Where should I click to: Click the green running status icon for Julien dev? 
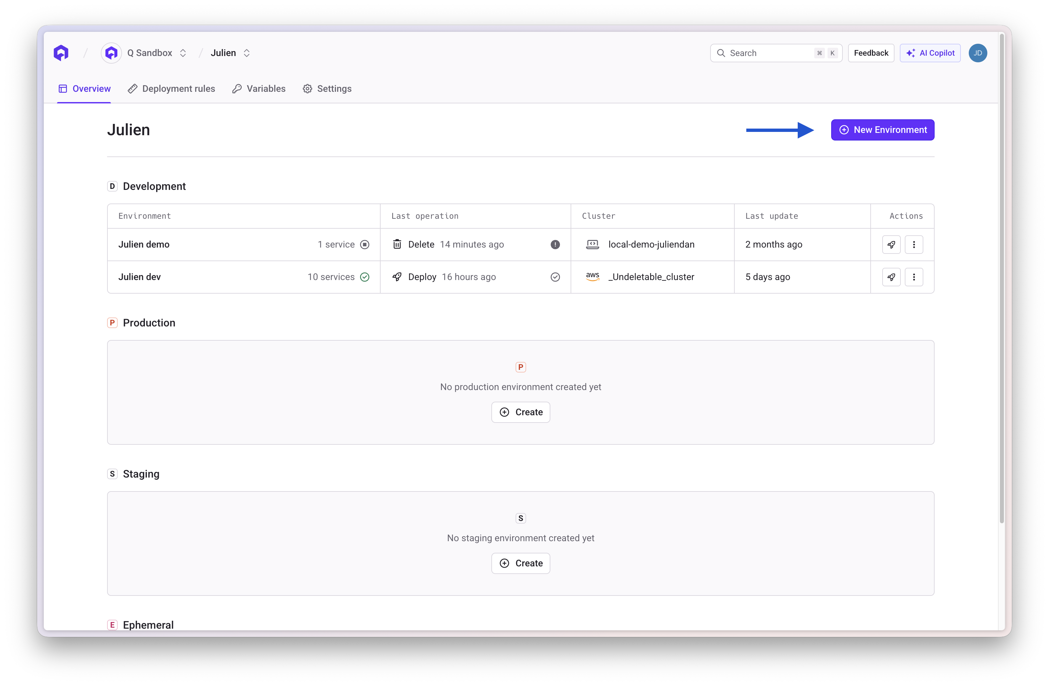(364, 277)
